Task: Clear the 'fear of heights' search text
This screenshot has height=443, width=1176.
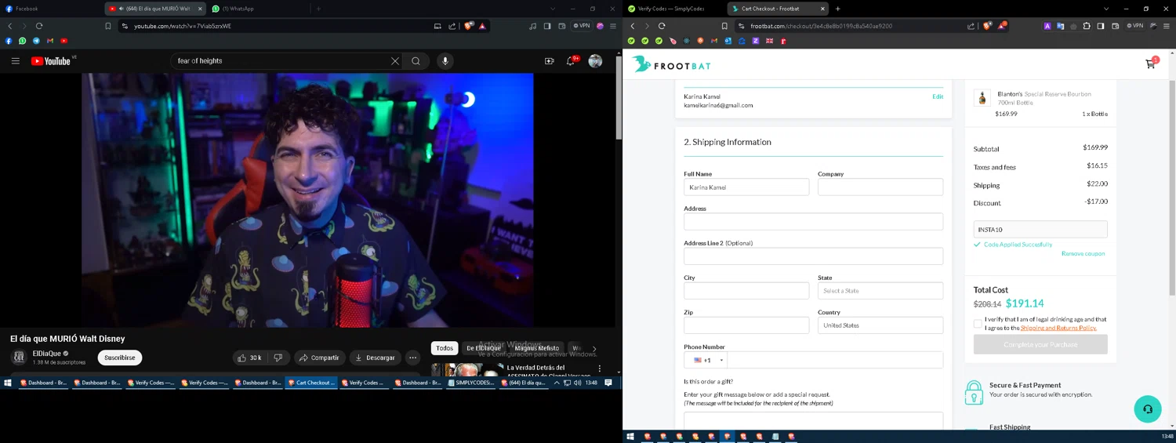Action: 395,61
